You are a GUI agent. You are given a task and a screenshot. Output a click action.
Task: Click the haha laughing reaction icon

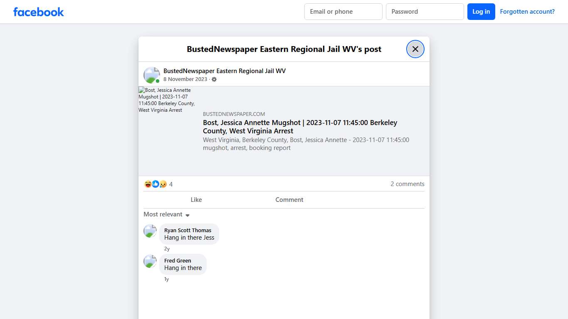pyautogui.click(x=148, y=184)
